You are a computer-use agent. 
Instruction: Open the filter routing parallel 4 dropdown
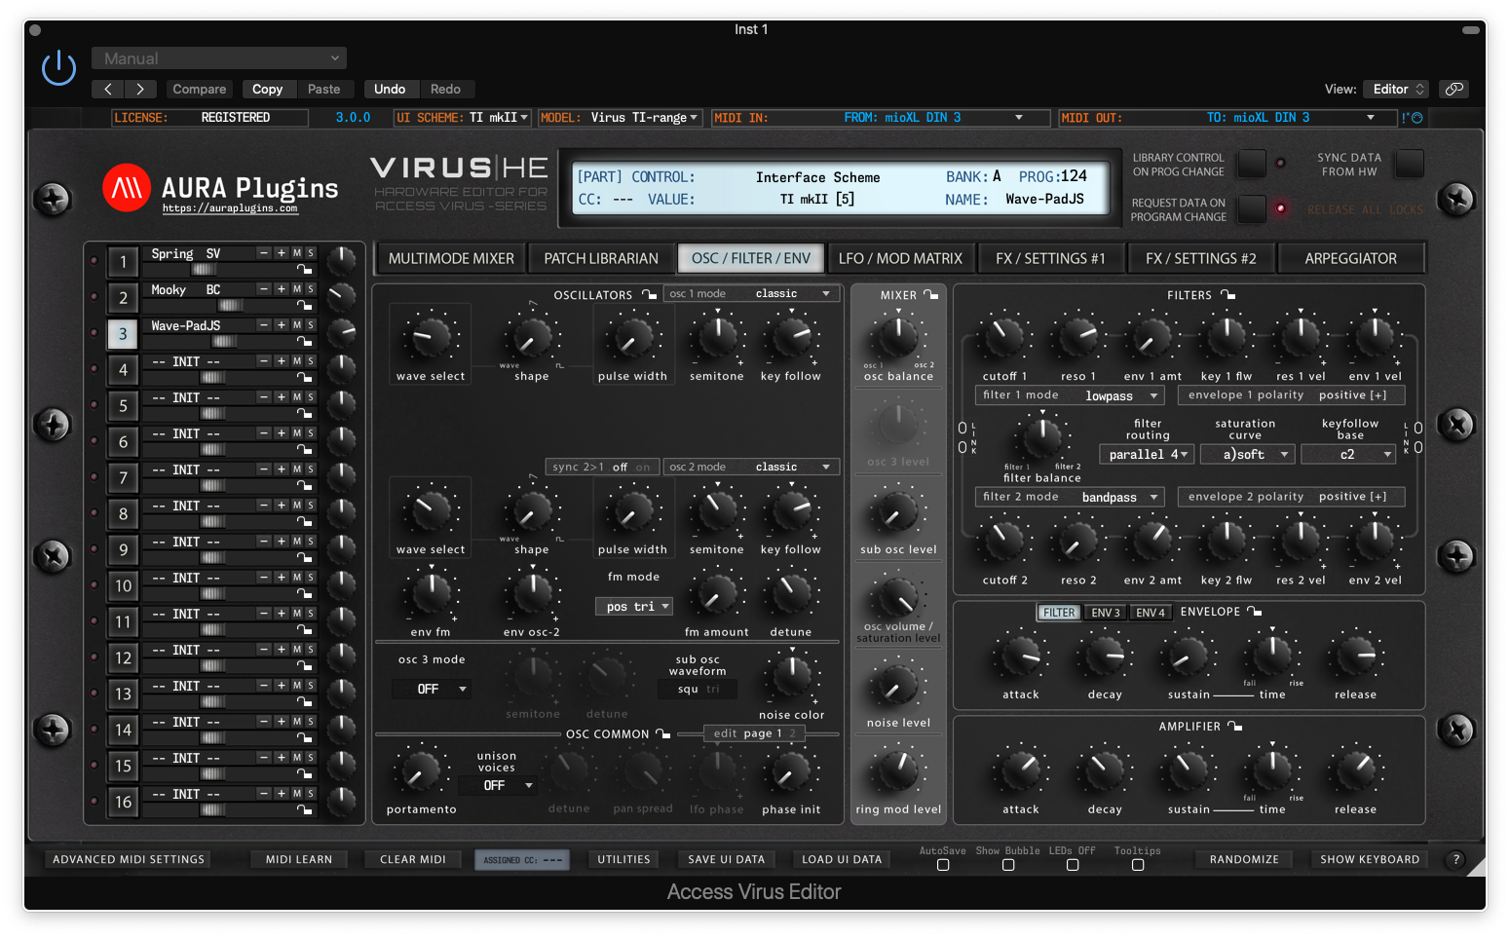click(x=1146, y=455)
